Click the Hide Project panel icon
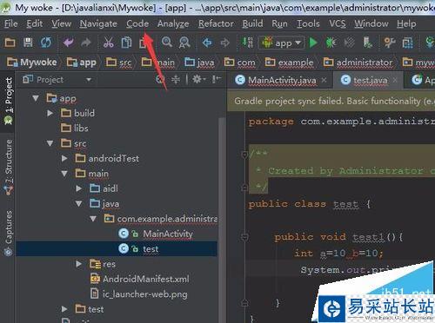Screen dimensions: 435x323 pyautogui.click(x=217, y=79)
